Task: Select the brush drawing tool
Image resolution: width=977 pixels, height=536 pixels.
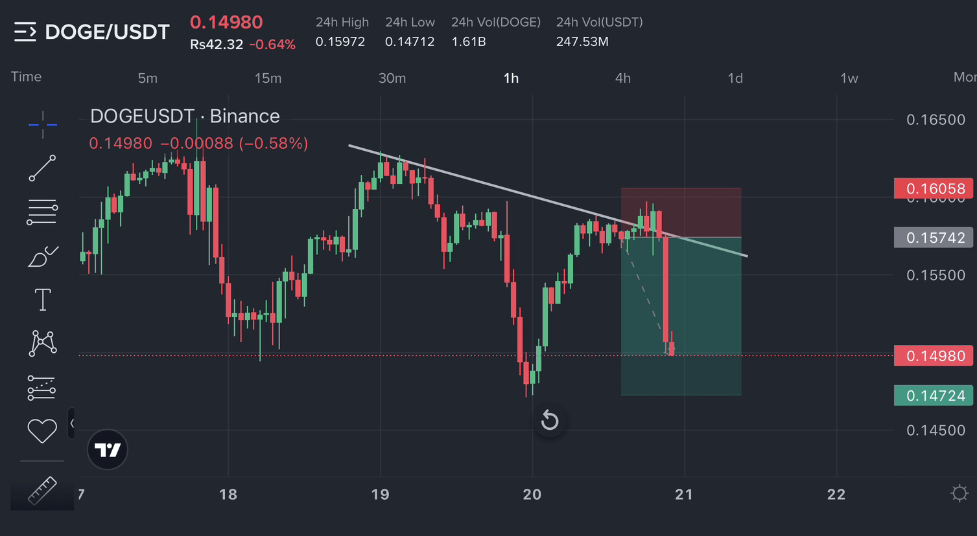Action: pyautogui.click(x=43, y=256)
